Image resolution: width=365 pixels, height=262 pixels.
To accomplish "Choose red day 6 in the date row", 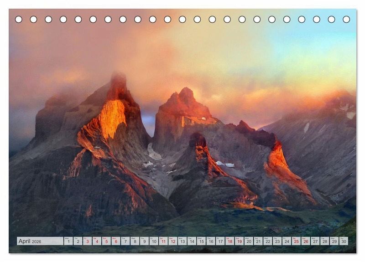I will coord(116,241).
